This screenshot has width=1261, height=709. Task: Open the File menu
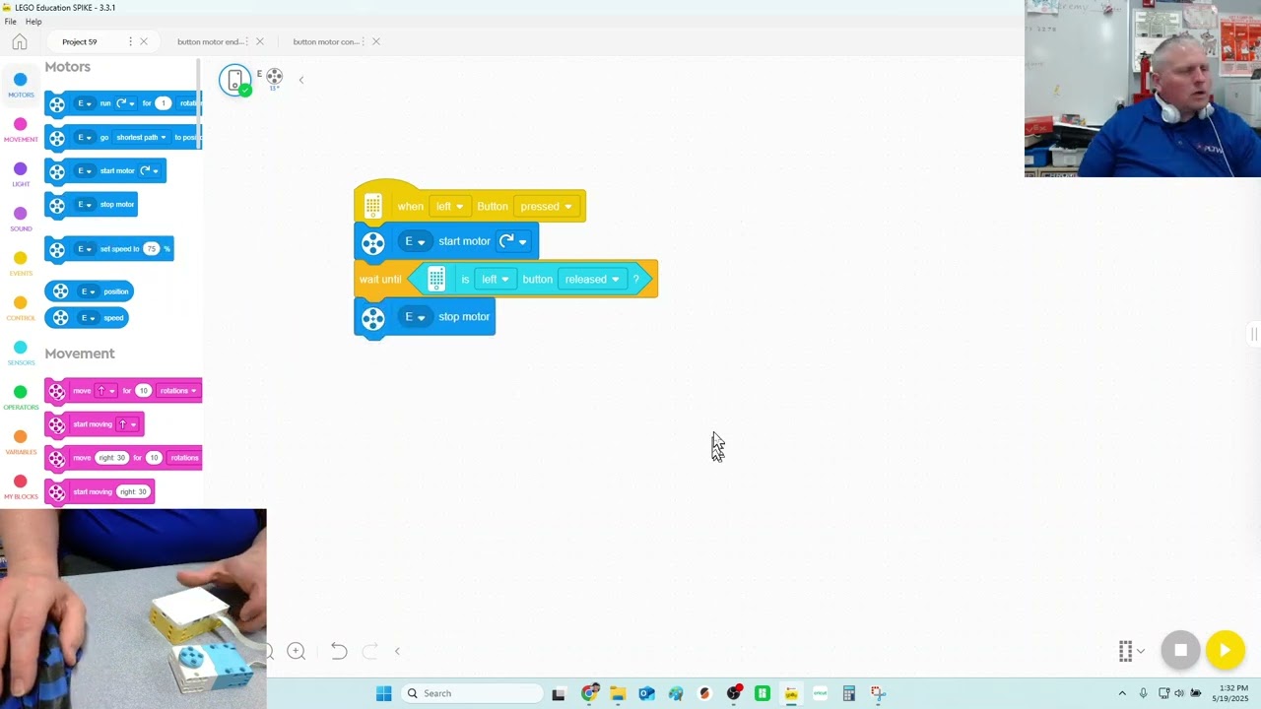10,22
